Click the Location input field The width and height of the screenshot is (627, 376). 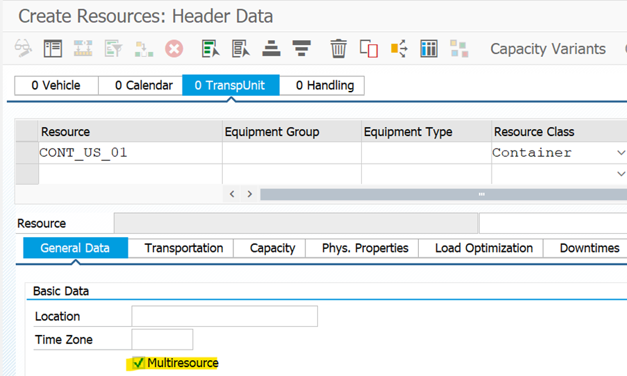point(224,316)
